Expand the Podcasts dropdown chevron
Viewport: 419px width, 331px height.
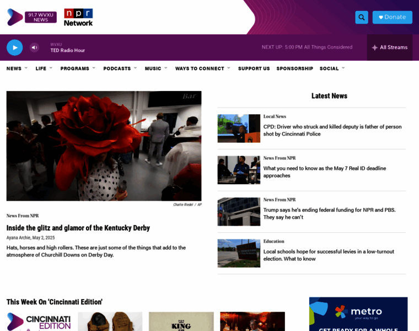[136, 68]
